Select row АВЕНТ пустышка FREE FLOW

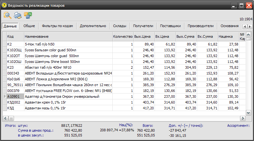pos(124,91)
